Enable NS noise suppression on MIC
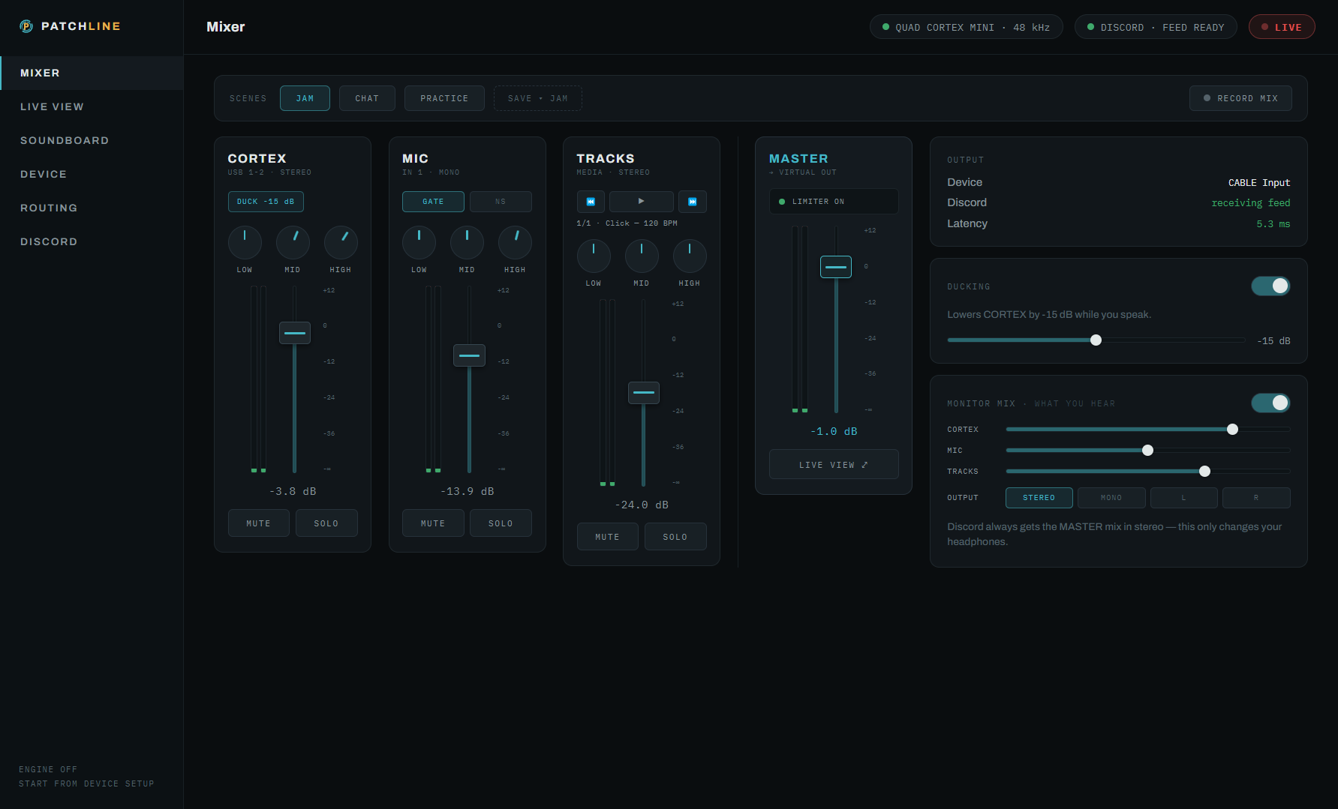 tap(501, 202)
